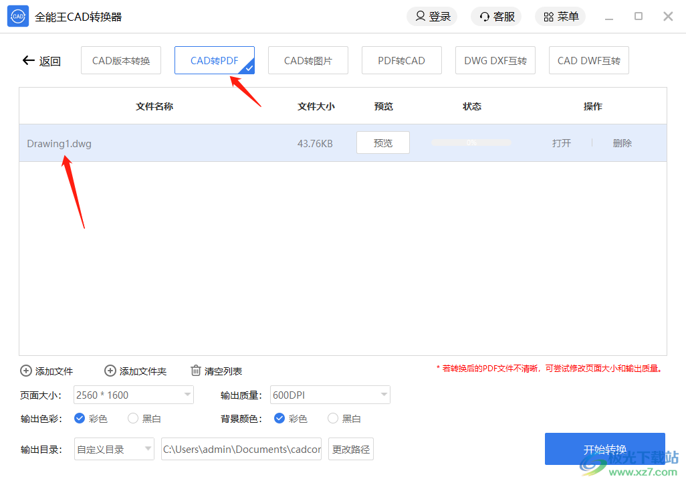Close the converter window
The image size is (686, 483).
coord(668,17)
